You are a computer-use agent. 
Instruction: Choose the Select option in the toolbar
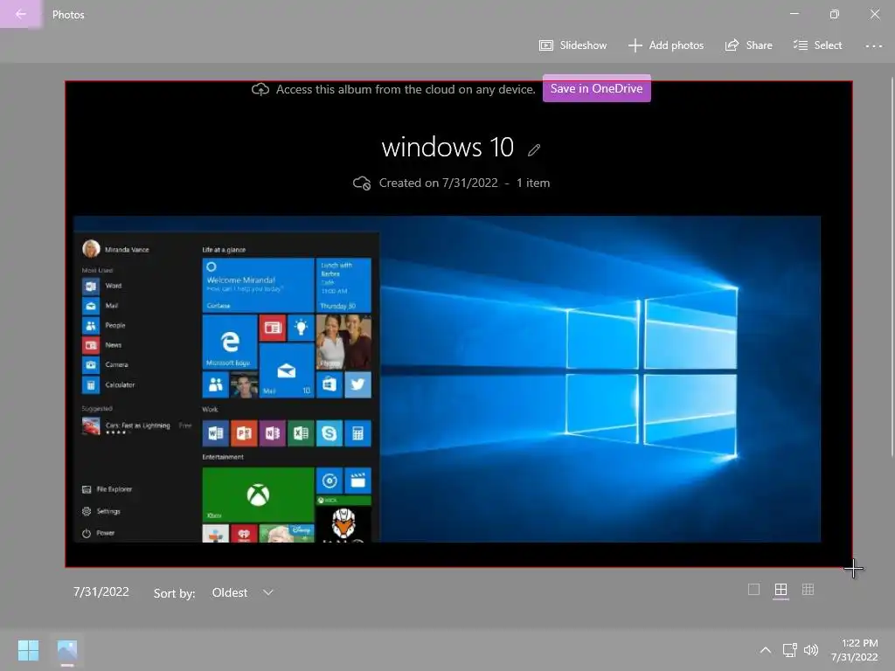tap(817, 45)
